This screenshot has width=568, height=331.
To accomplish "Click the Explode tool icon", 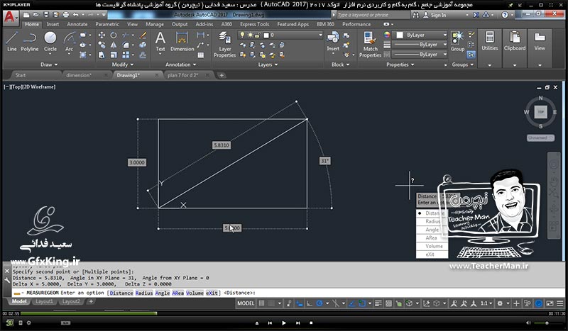I will point(143,45).
